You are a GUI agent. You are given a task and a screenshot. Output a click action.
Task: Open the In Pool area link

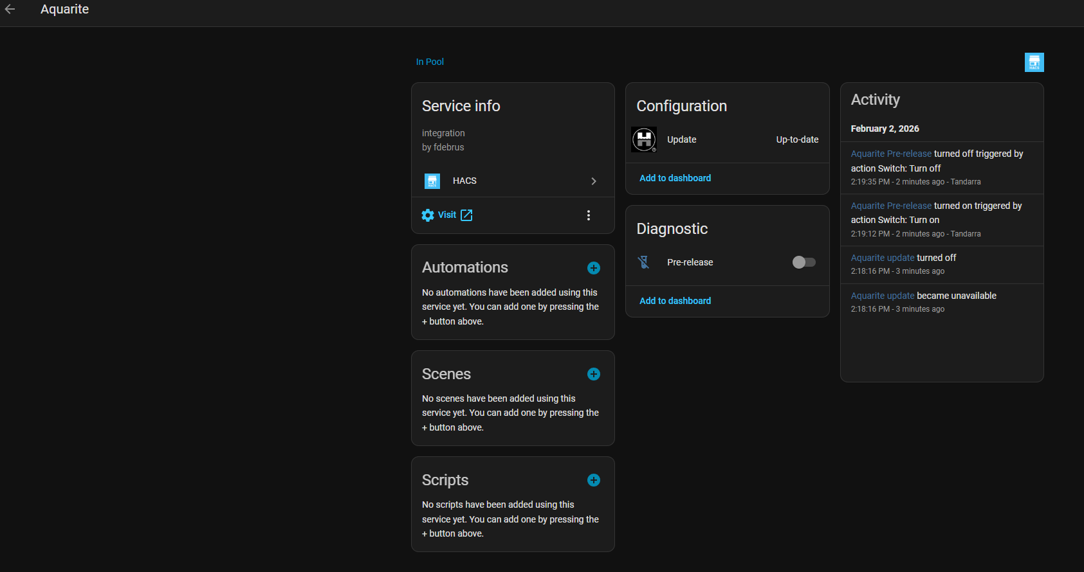pos(430,62)
